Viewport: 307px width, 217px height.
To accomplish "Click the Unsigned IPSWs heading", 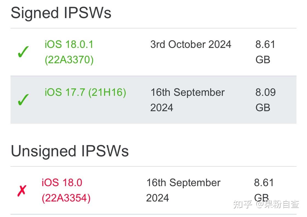I will pos(70,151).
